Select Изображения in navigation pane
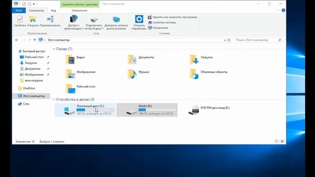 pyautogui.click(x=31, y=74)
